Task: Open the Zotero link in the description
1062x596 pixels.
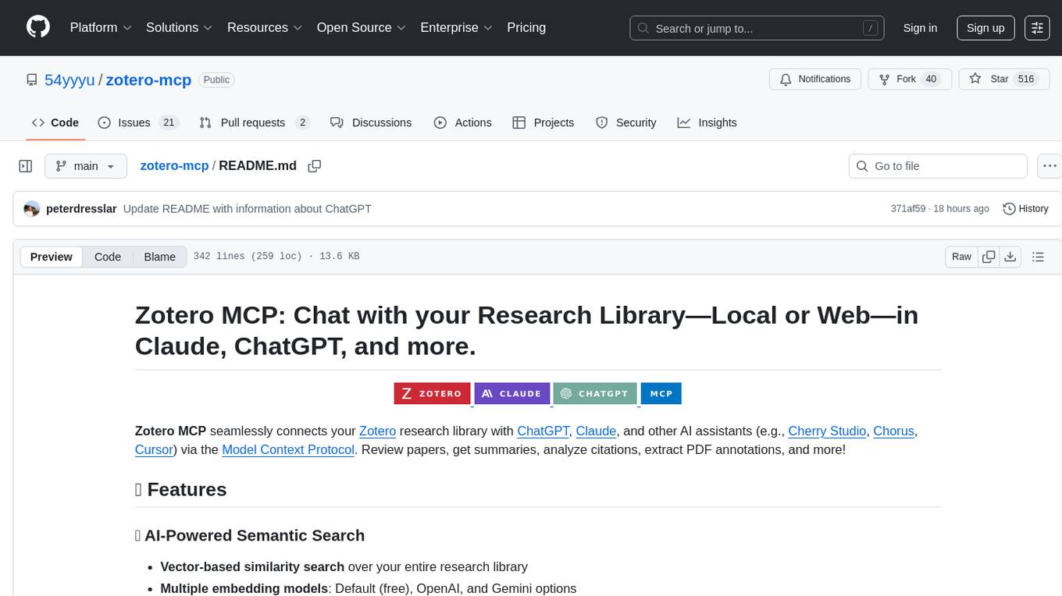Action: (x=377, y=431)
